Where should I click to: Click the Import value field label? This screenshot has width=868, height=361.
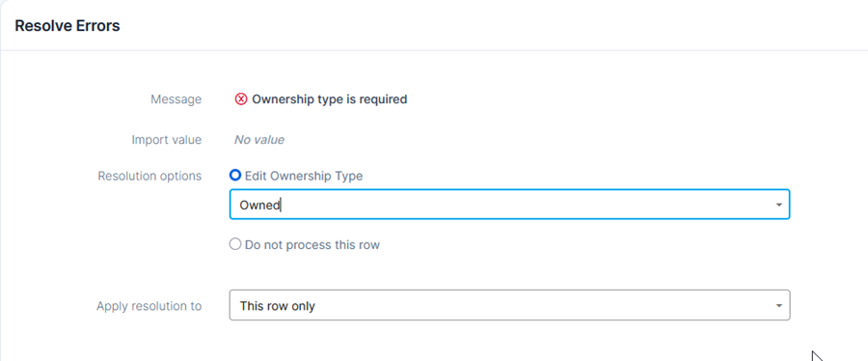click(x=166, y=140)
